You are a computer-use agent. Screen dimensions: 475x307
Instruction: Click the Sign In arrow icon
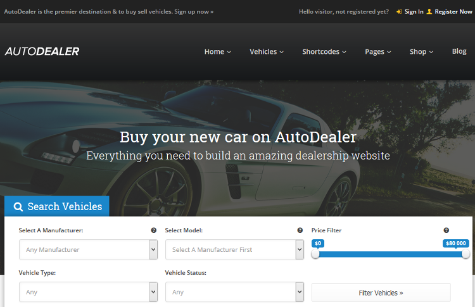[399, 11]
